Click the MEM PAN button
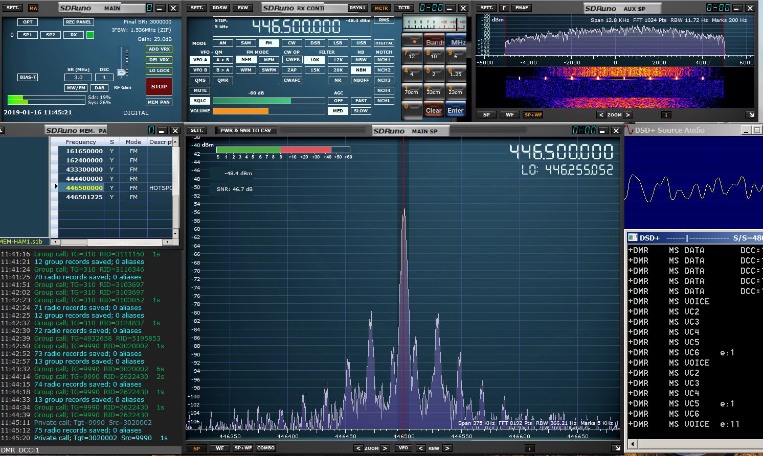 pyautogui.click(x=159, y=102)
